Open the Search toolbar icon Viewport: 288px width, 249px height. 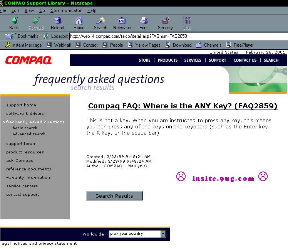click(100, 21)
